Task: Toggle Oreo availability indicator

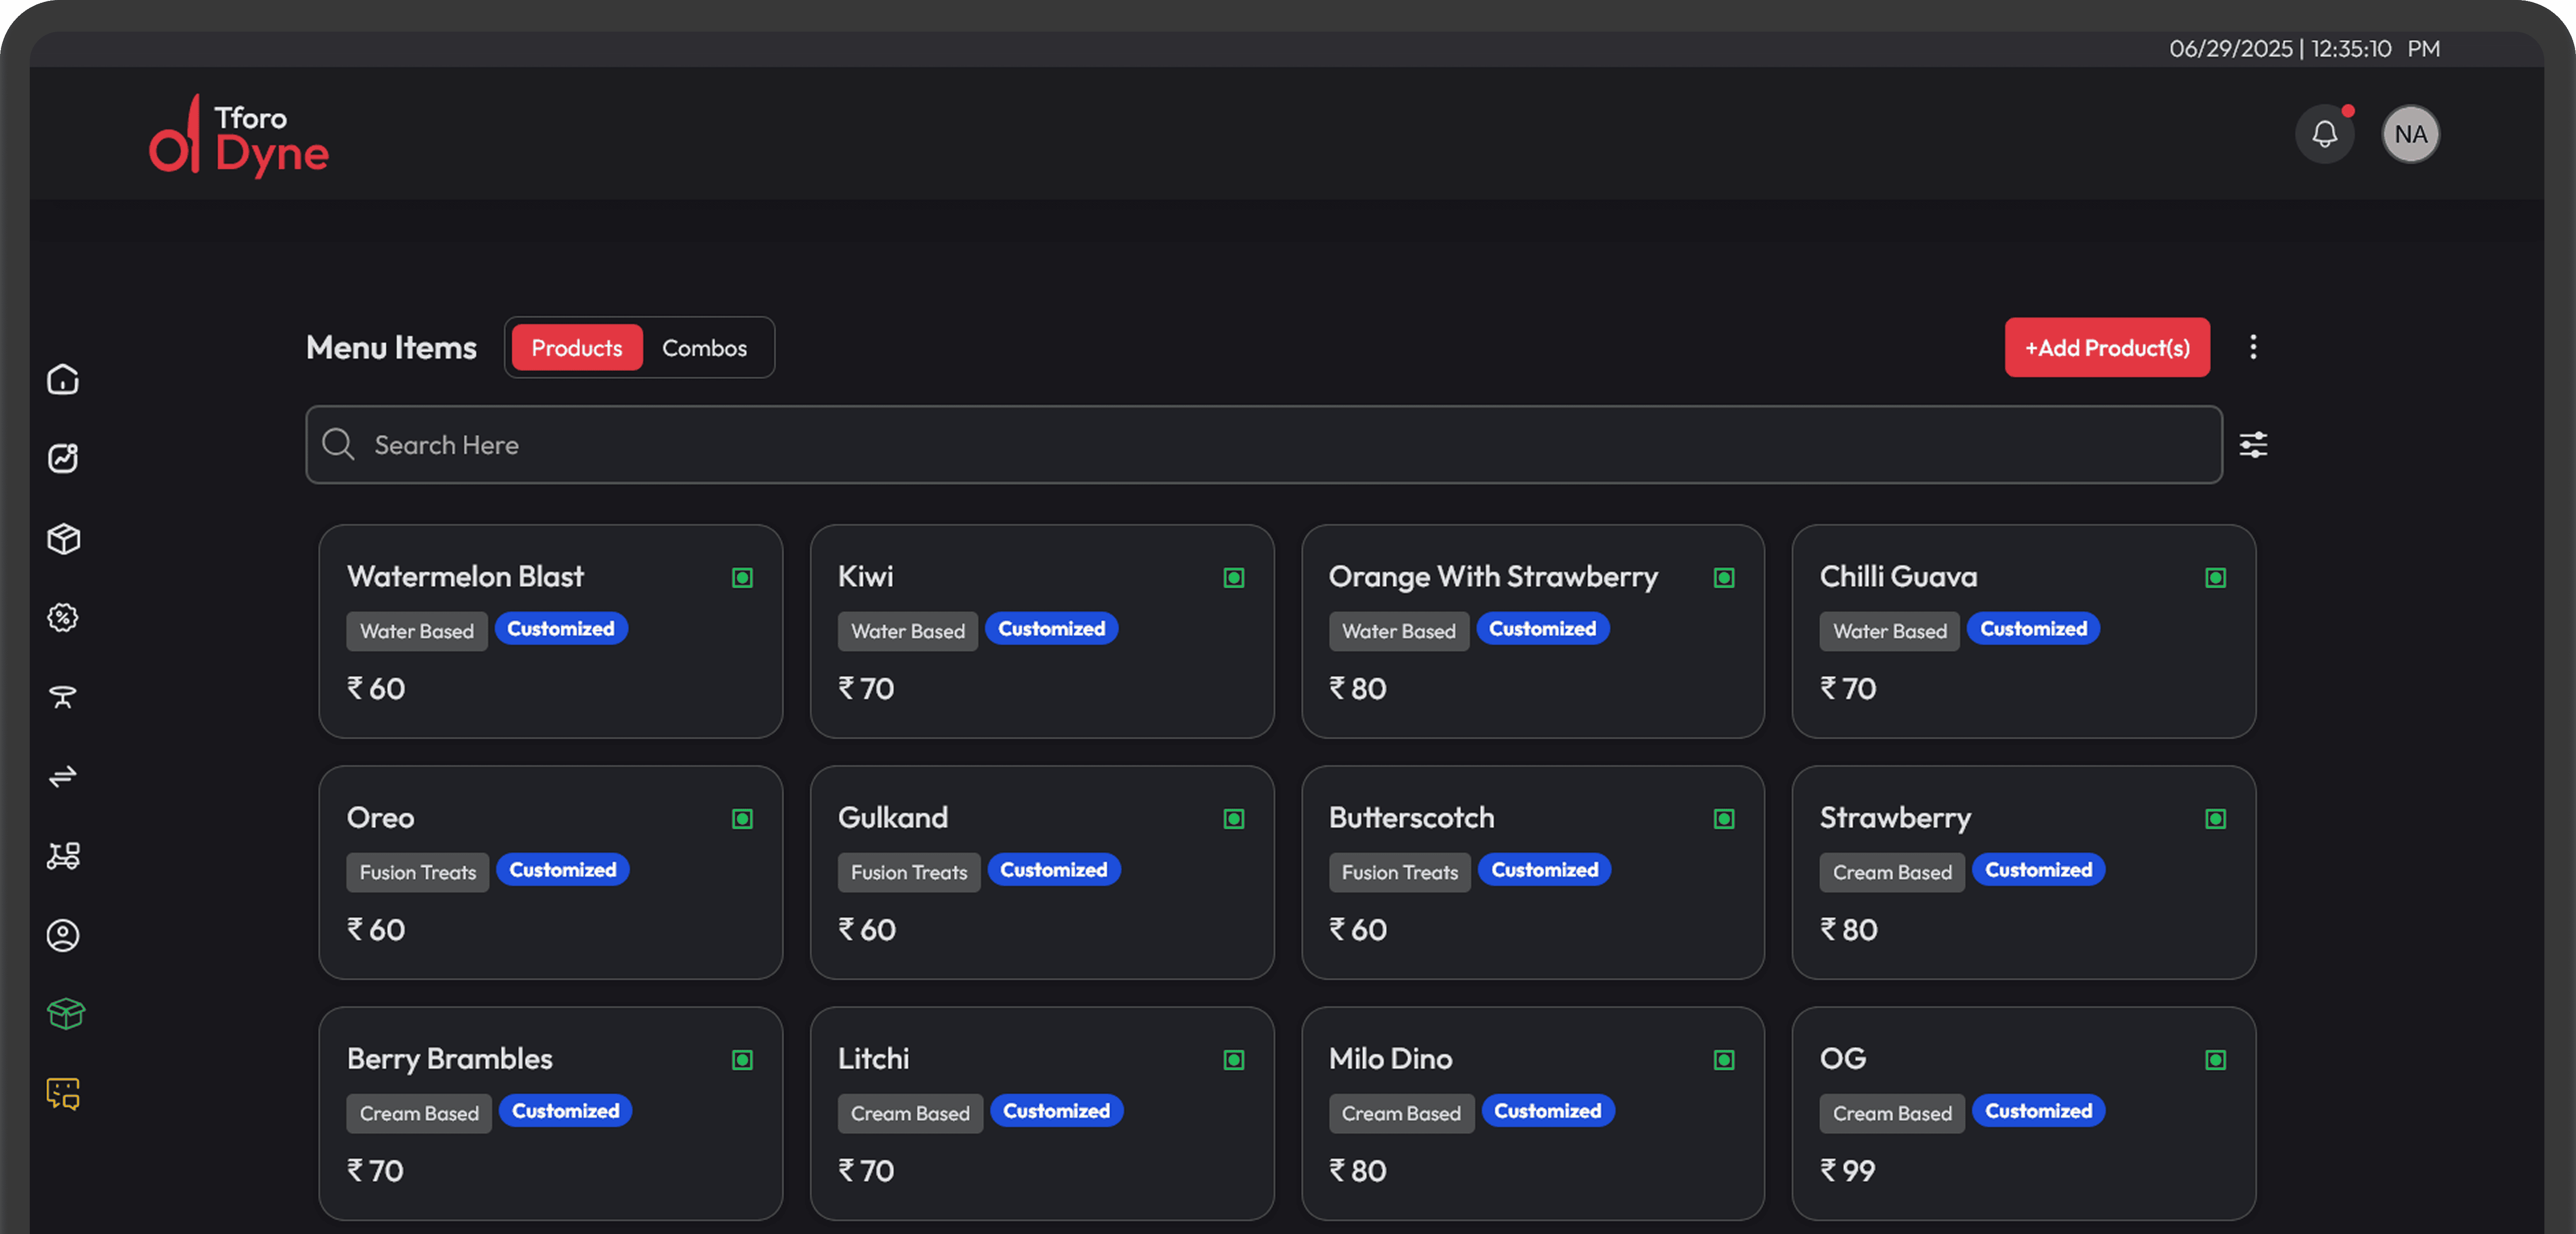Action: click(x=742, y=819)
